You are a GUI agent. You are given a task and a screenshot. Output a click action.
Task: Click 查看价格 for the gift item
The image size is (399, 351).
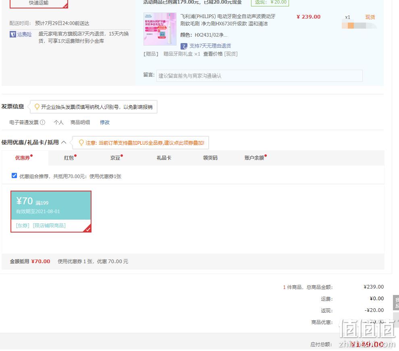213,54
